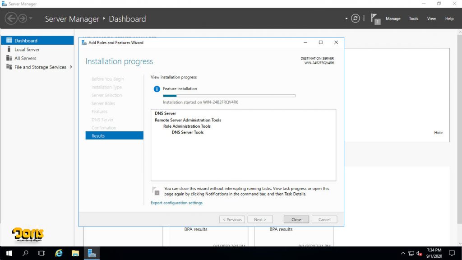The height and width of the screenshot is (260, 462).
Task: Click Dashboard in the header breadcrumb
Action: click(x=127, y=19)
